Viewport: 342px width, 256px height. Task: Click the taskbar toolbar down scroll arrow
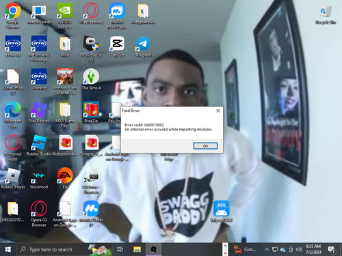click(225, 253)
